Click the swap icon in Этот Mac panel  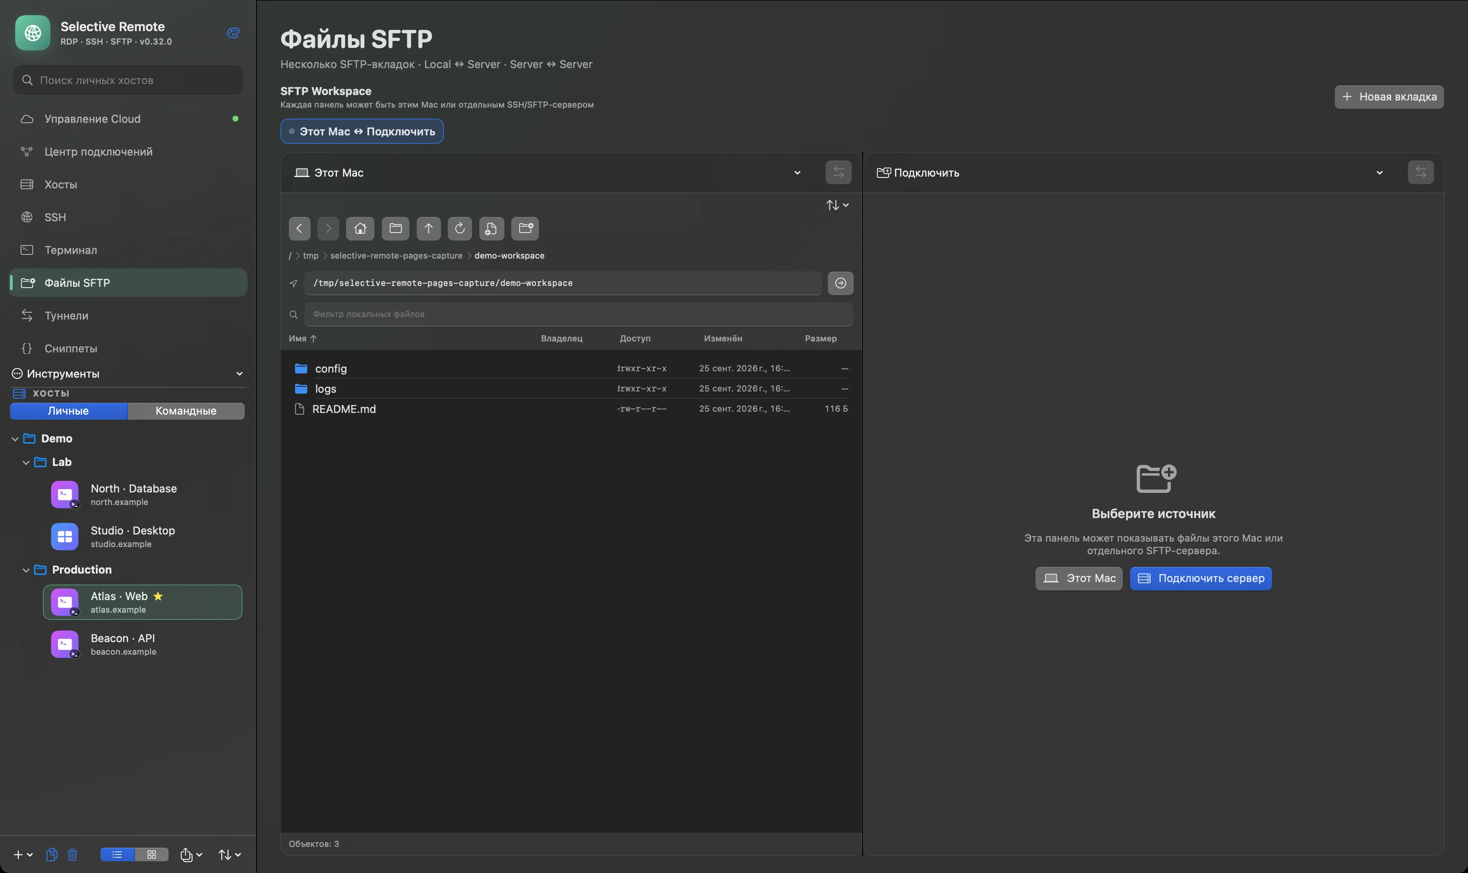(838, 172)
